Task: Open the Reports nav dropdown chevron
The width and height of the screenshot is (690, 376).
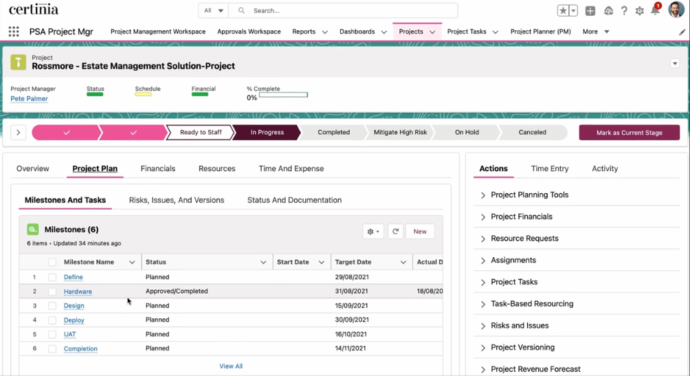Action: 325,32
